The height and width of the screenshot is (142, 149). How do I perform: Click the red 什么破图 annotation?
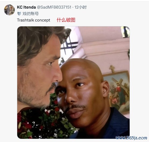click(x=66, y=20)
